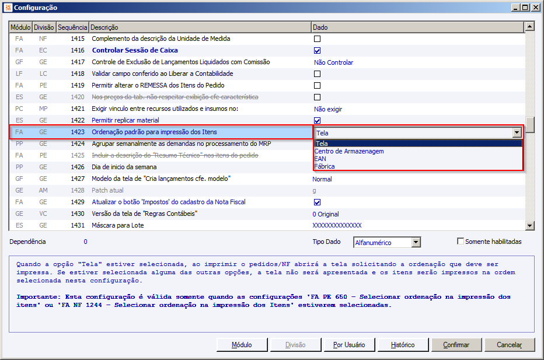Viewport: 544px width, 360px height.
Task: Click the vertical scrollbar thumb
Action: click(x=529, y=125)
